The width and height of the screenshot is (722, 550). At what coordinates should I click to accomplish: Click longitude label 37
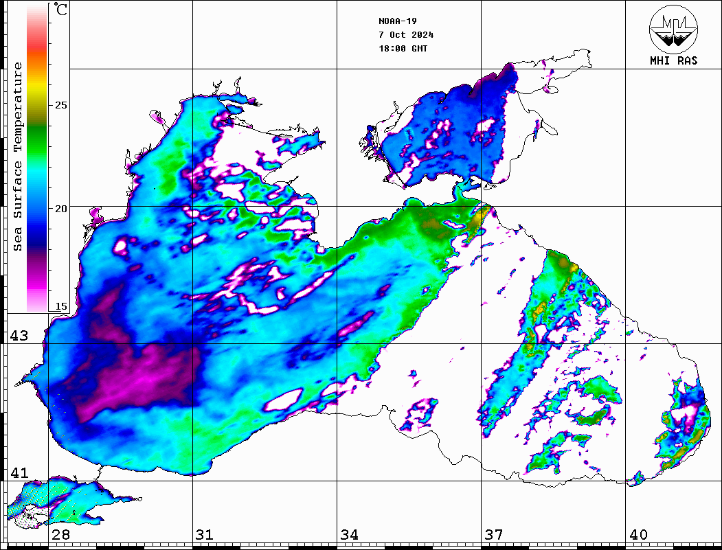[494, 535]
